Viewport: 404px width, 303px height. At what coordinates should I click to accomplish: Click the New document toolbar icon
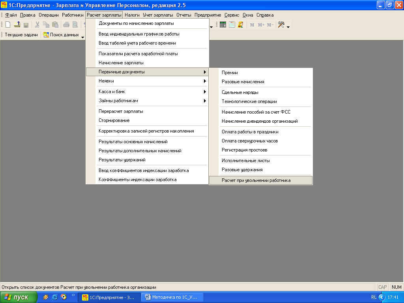[x=8, y=25]
